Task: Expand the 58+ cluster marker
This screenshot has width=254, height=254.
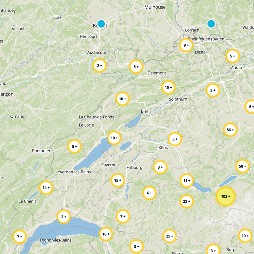Action: 242,166
